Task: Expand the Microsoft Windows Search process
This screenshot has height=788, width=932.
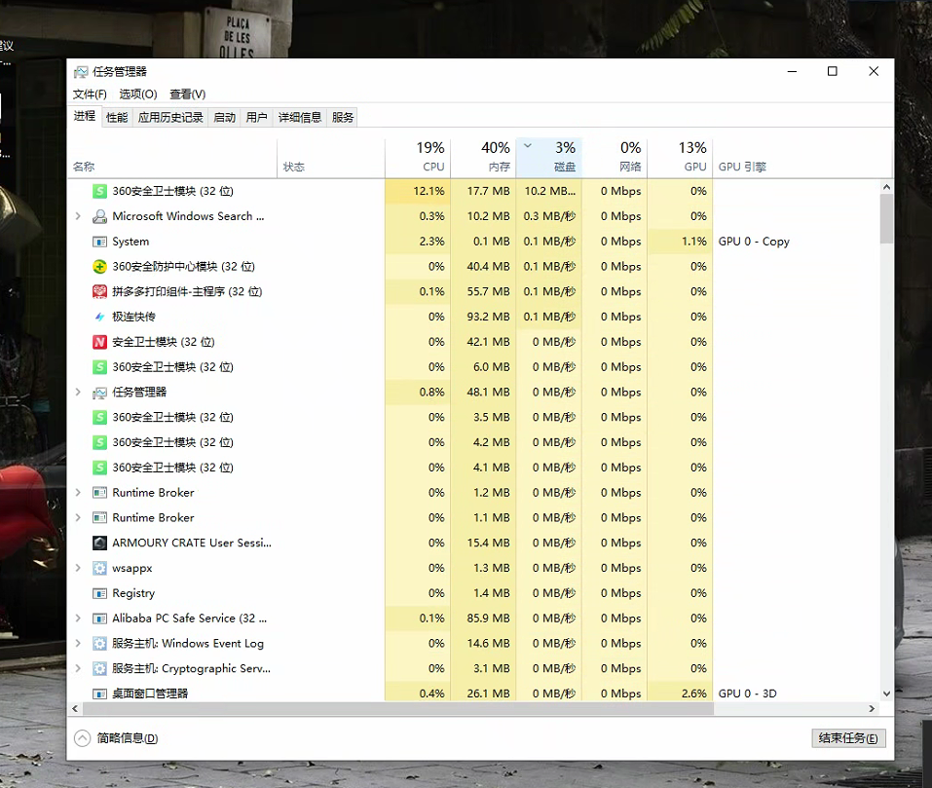Action: click(x=78, y=216)
